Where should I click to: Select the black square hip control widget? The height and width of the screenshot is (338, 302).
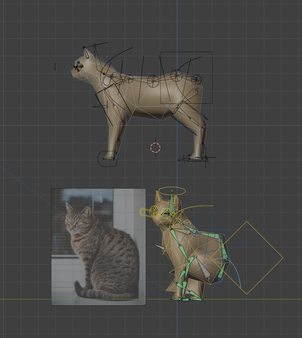pyautogui.click(x=186, y=77)
